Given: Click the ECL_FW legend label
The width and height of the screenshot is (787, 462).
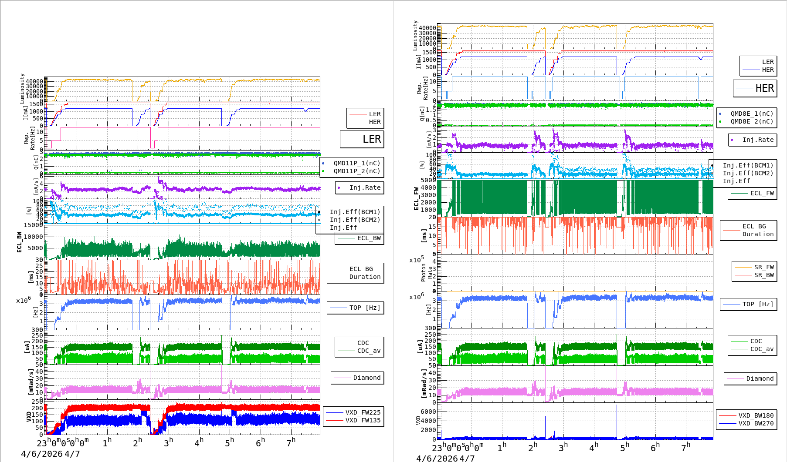Looking at the screenshot, I should [x=762, y=193].
